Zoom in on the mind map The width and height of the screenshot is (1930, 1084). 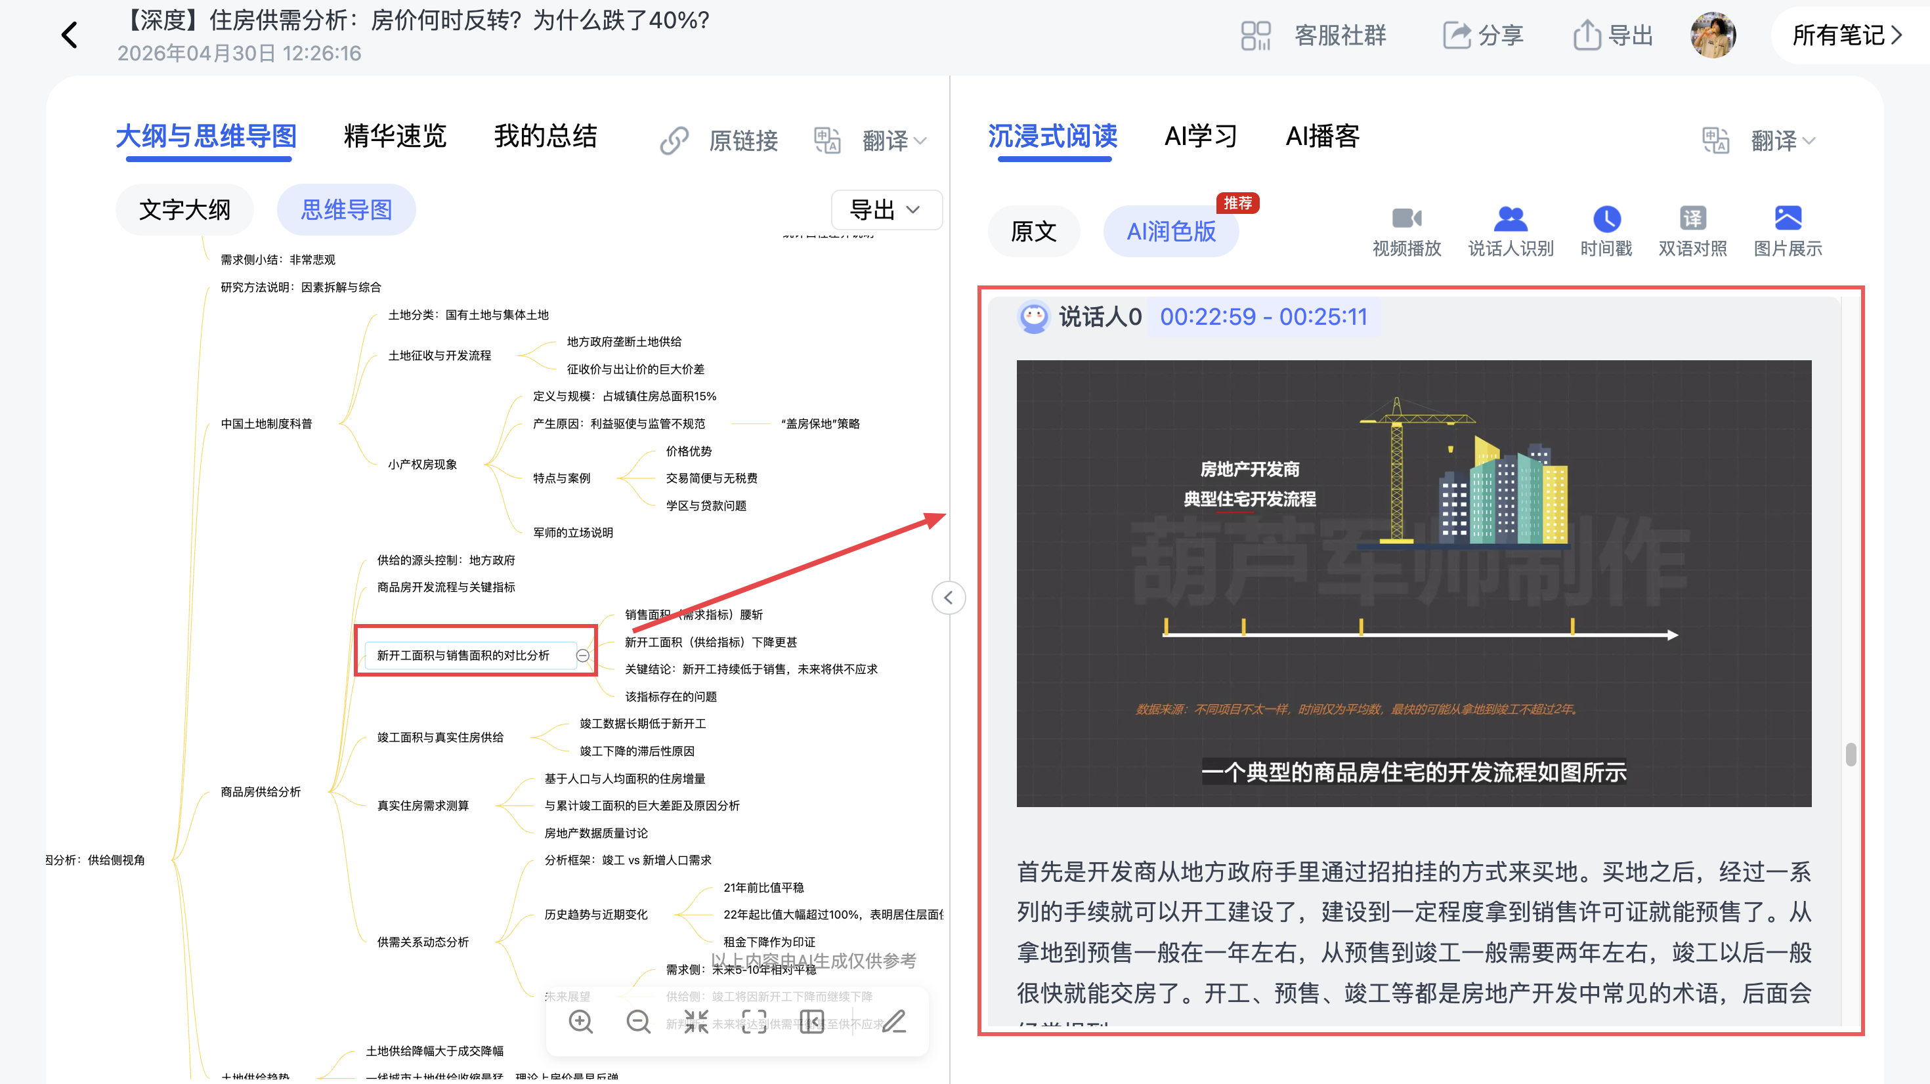[x=581, y=1022]
